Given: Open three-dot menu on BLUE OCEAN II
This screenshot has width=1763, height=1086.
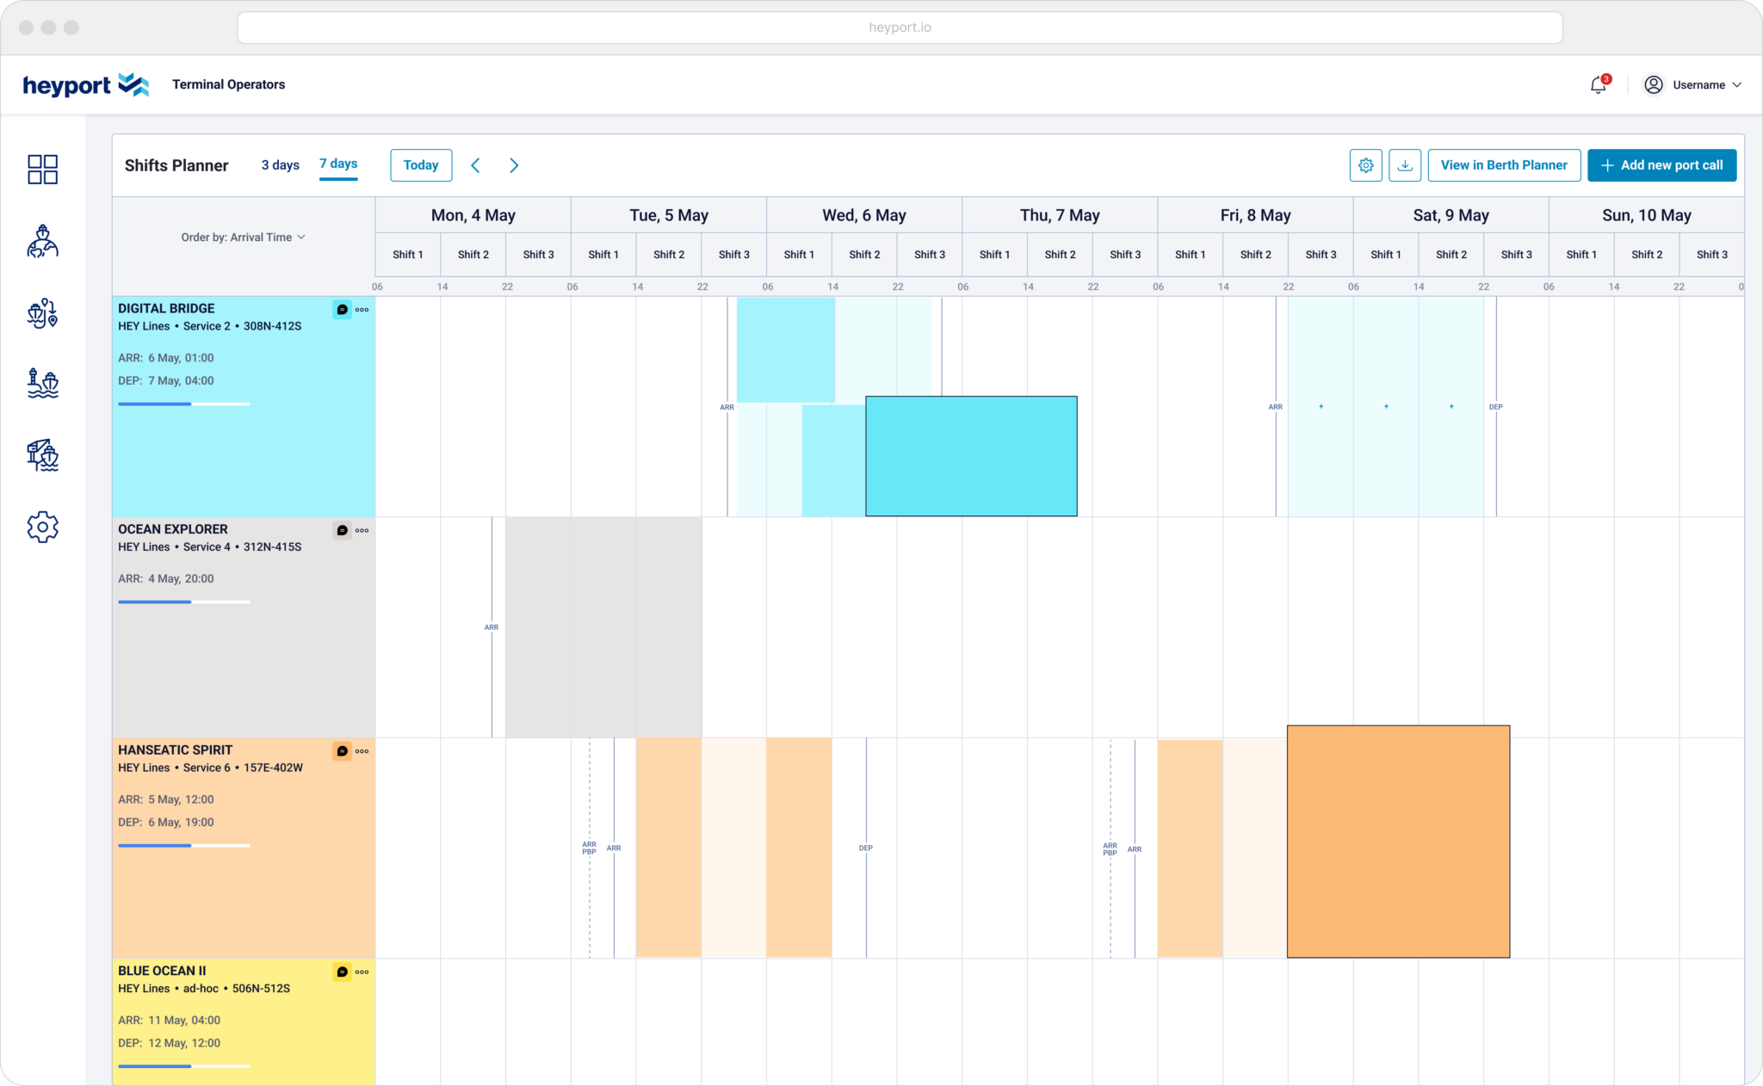Looking at the screenshot, I should 362,972.
